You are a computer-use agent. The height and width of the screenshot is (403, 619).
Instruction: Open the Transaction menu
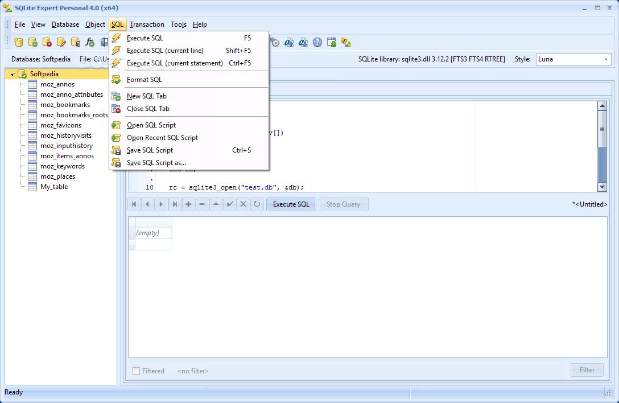tap(147, 24)
